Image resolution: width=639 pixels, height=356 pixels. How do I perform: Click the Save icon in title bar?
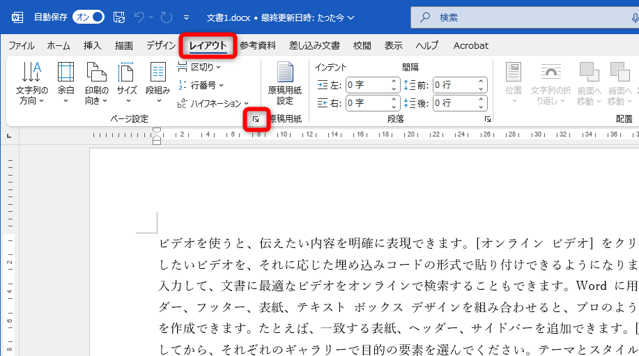[x=119, y=17]
